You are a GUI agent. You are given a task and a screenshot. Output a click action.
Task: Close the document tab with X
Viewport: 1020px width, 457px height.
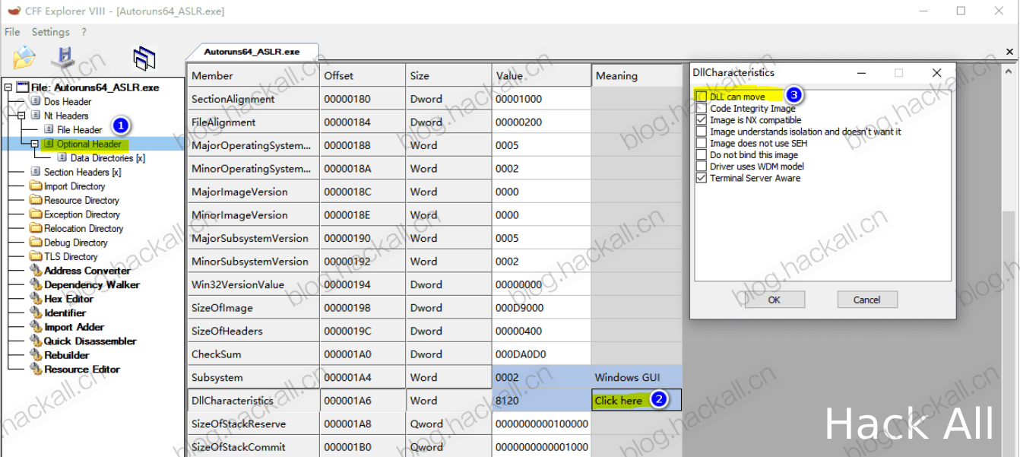click(x=1009, y=52)
